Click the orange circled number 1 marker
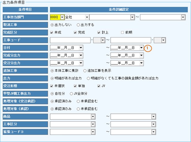191x142 pixels. [x=149, y=48]
